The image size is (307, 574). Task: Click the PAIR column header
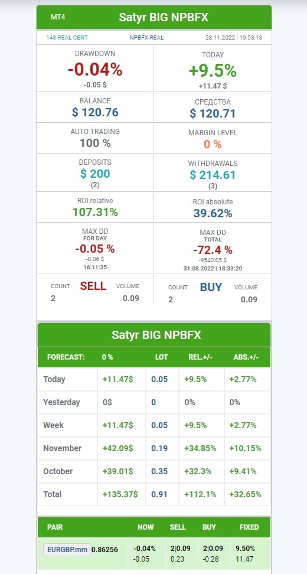pos(55,527)
